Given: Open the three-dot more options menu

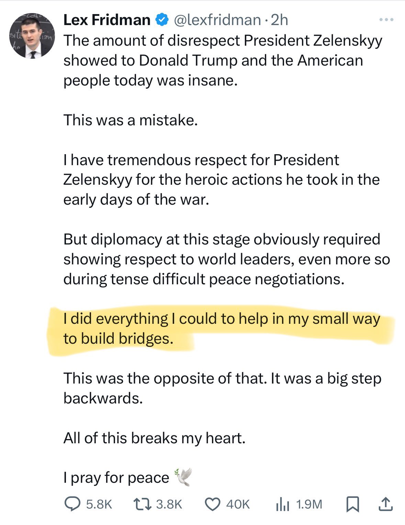Looking at the screenshot, I should pyautogui.click(x=386, y=20).
